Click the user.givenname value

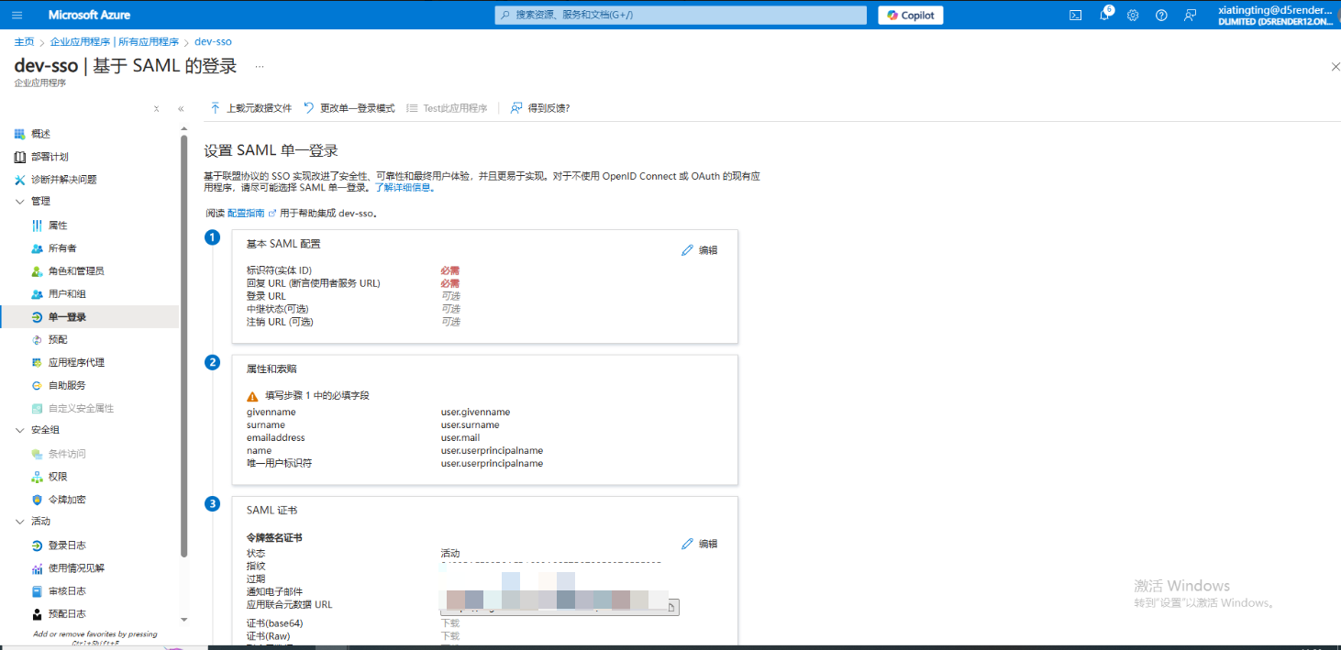pos(475,413)
